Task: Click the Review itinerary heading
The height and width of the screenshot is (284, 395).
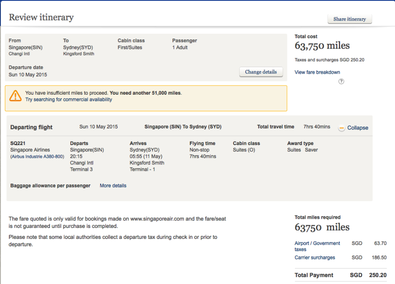Action: point(41,18)
